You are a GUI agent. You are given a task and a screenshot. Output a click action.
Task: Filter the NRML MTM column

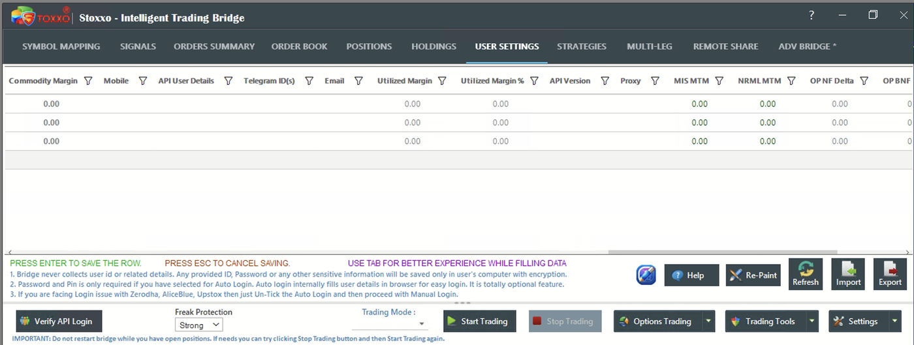[x=791, y=81]
